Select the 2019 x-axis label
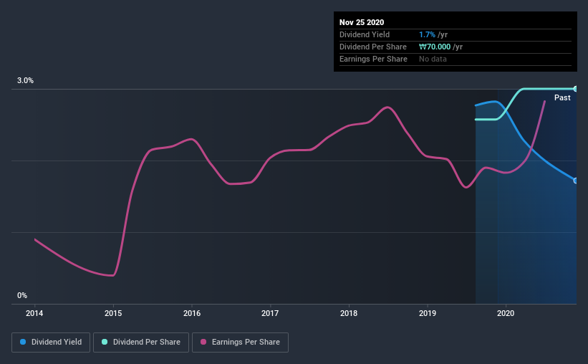 [x=428, y=313]
